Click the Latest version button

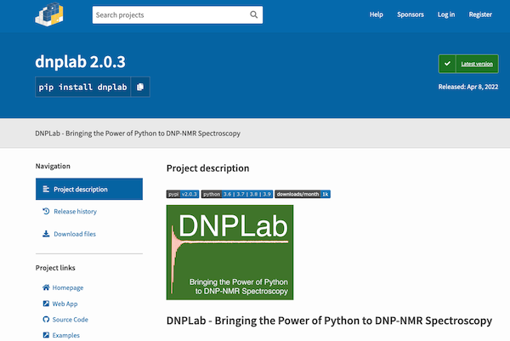(x=468, y=64)
